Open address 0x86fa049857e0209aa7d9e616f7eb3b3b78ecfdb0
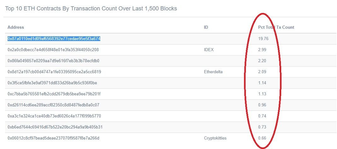 tap(54, 61)
